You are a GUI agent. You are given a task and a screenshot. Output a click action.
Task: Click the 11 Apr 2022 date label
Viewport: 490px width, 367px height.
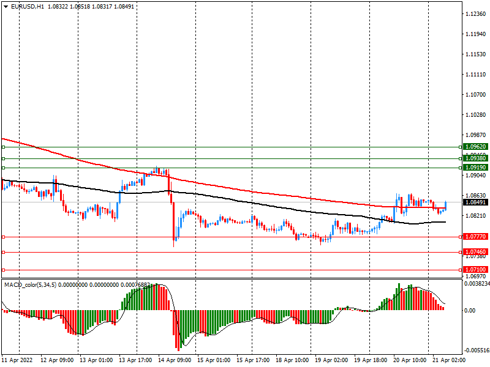tap(17, 360)
